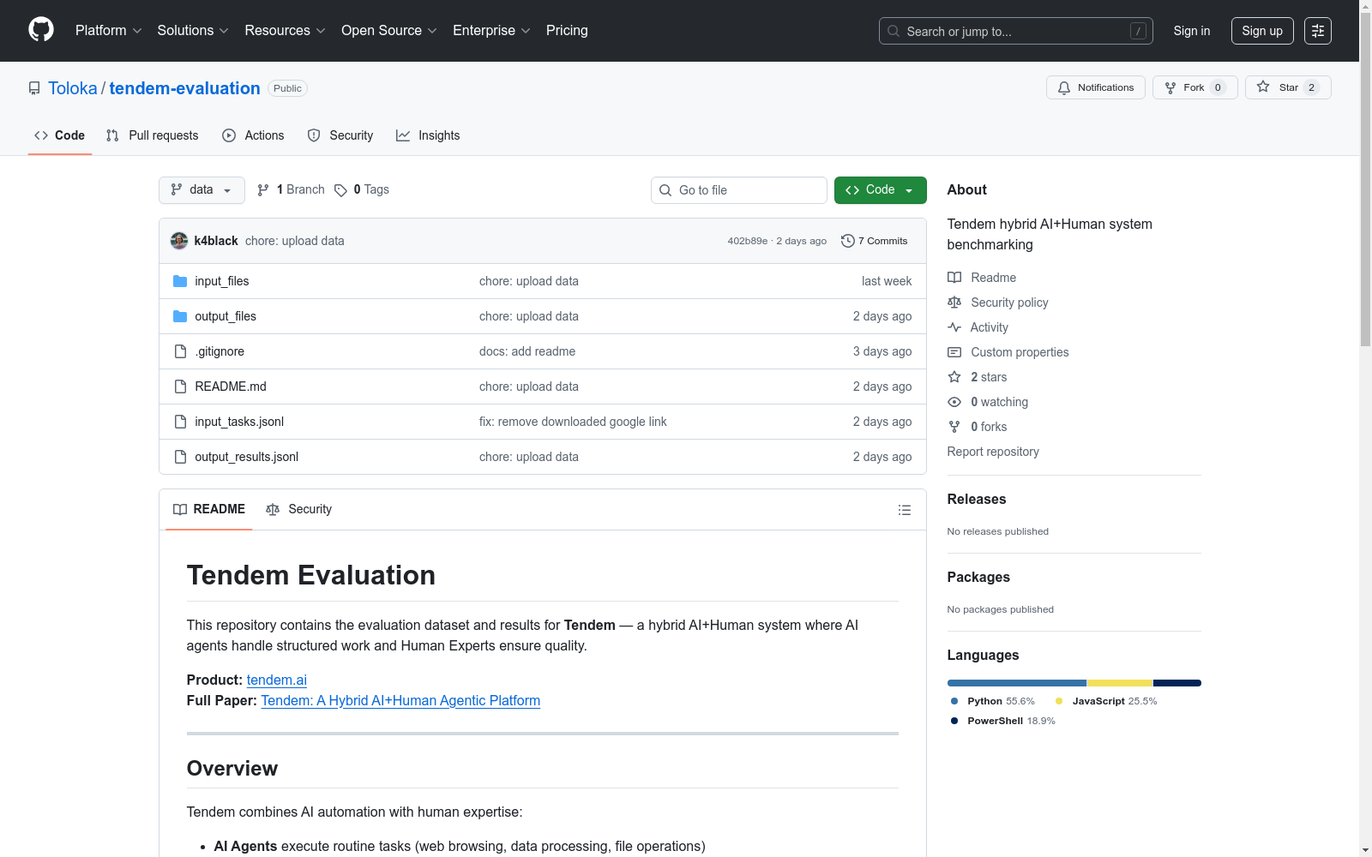The height and width of the screenshot is (857, 1372).
Task: Click the README.md file icon
Action: 180,387
